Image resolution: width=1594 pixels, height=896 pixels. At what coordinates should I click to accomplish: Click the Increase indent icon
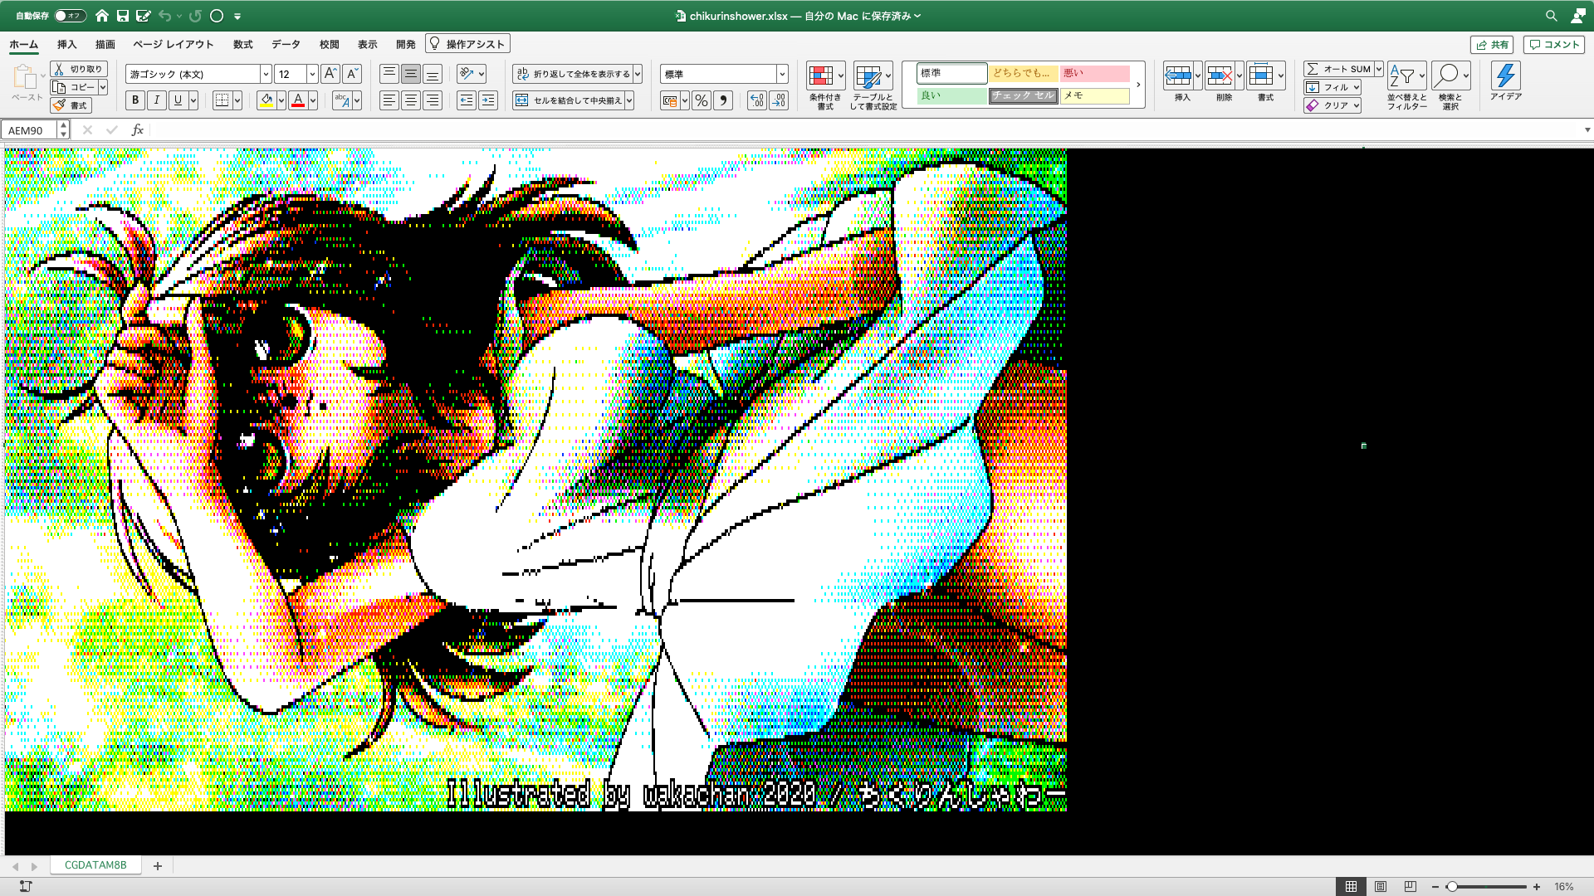488,100
